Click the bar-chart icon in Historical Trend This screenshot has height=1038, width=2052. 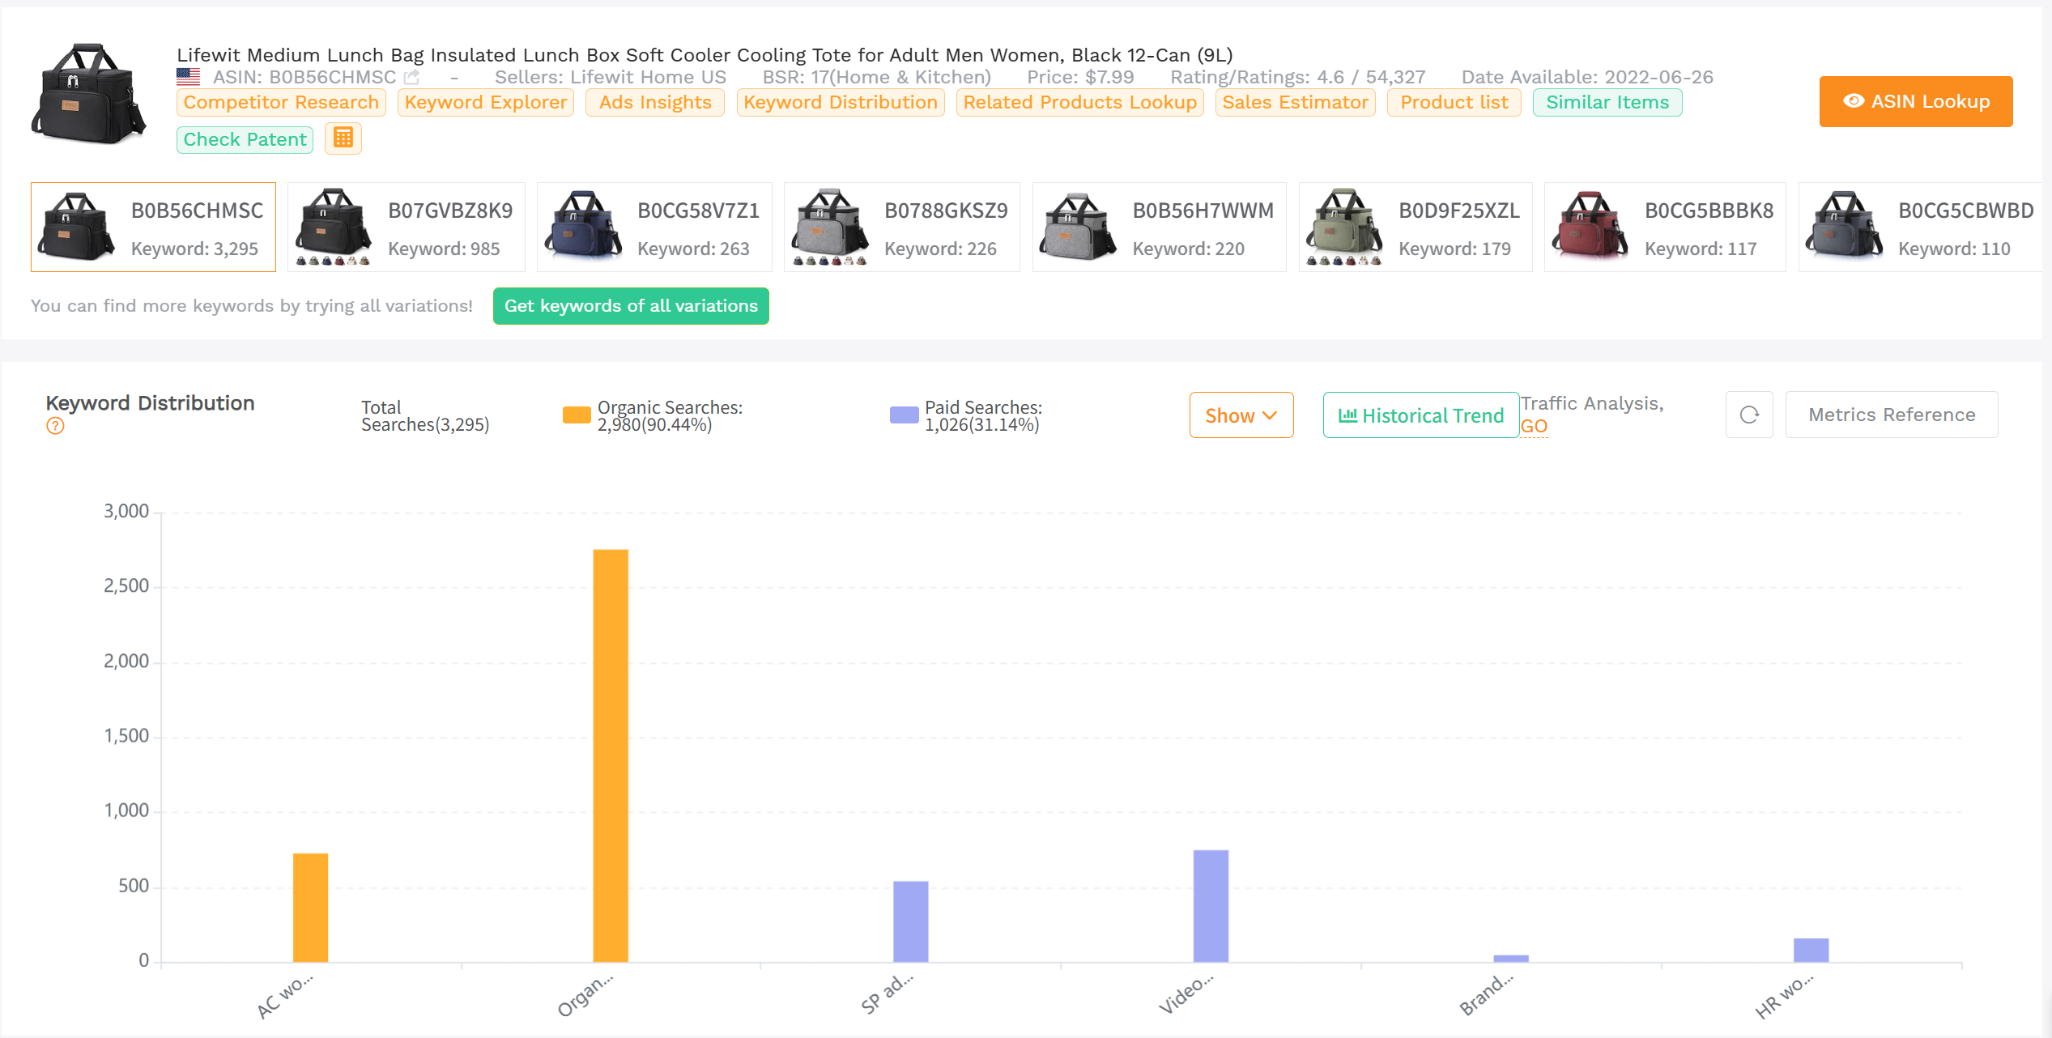[x=1348, y=415]
